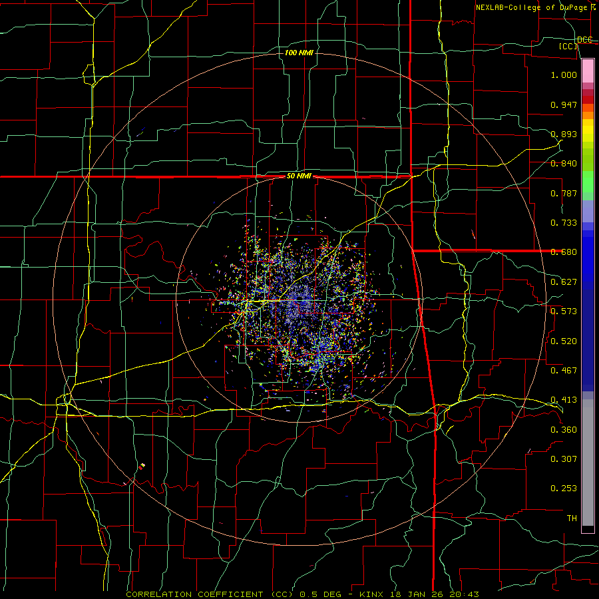
Task: Pick the red segment of the color bar
Action: tap(588, 100)
